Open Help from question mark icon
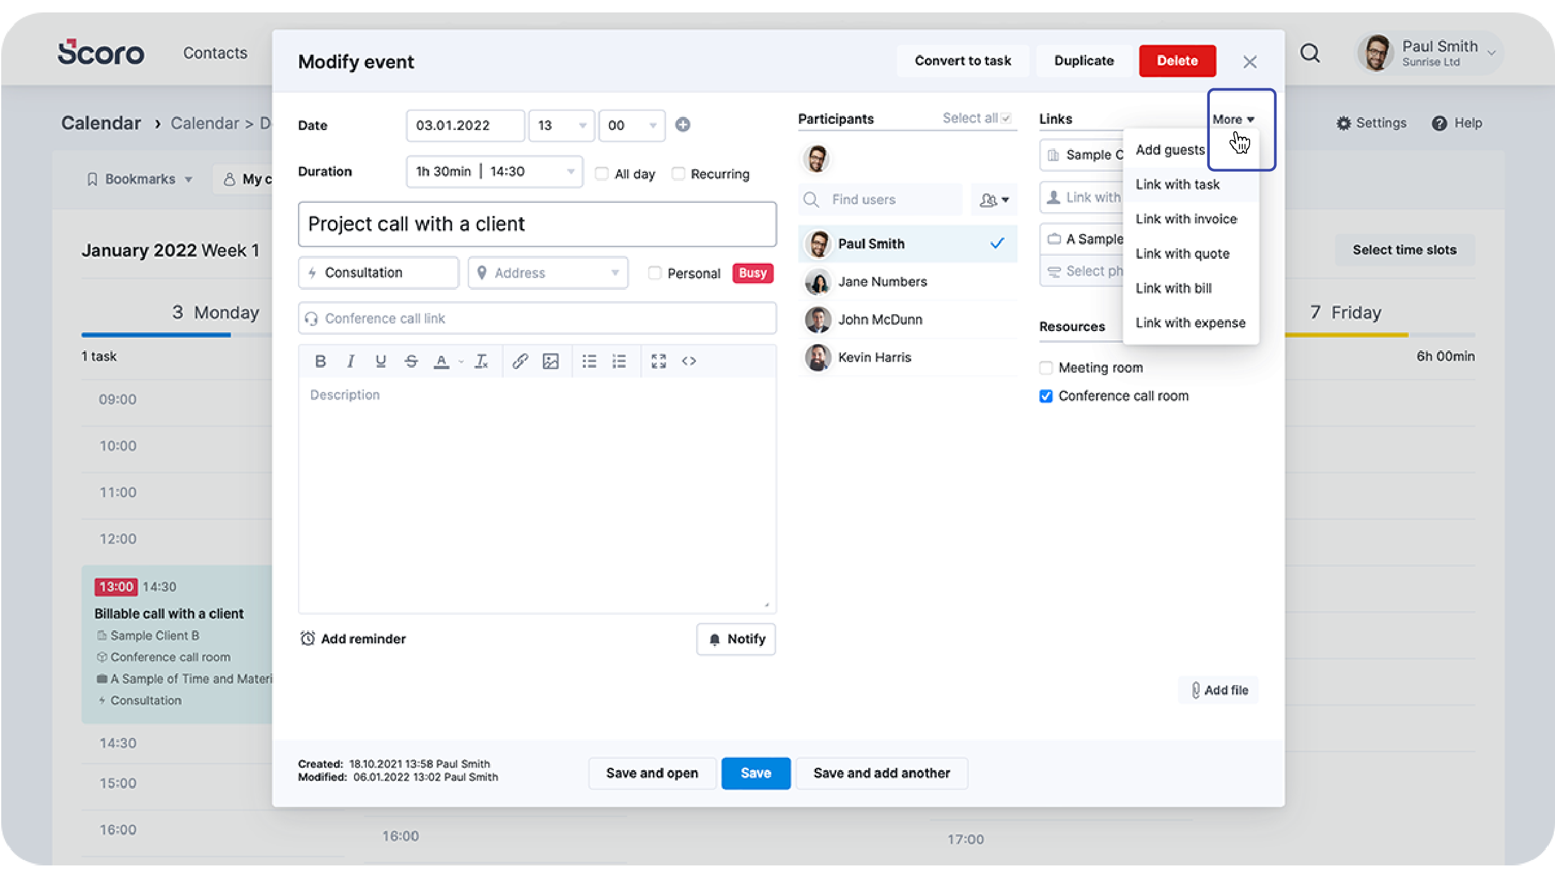 click(x=1439, y=123)
